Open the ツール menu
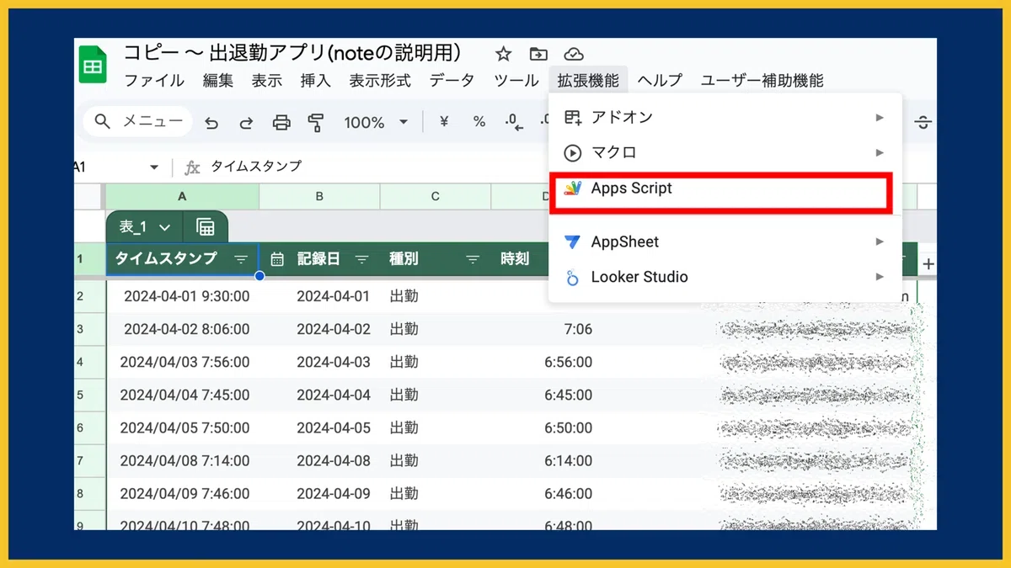The width and height of the screenshot is (1011, 568). point(516,81)
